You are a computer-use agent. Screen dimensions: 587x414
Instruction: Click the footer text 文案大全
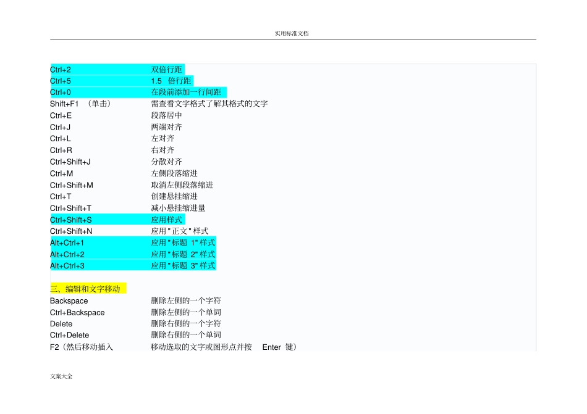61,376
